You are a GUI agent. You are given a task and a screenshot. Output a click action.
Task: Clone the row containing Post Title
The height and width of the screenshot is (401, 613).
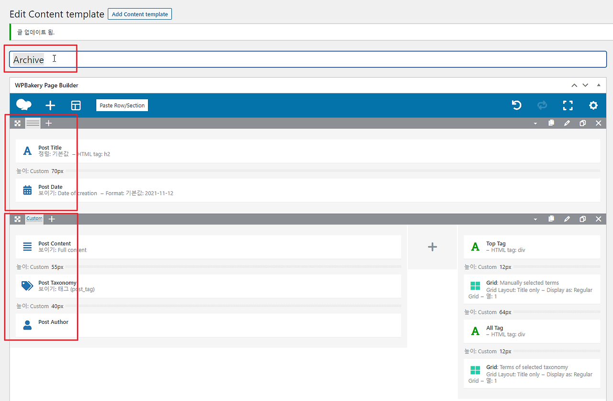[x=582, y=123]
